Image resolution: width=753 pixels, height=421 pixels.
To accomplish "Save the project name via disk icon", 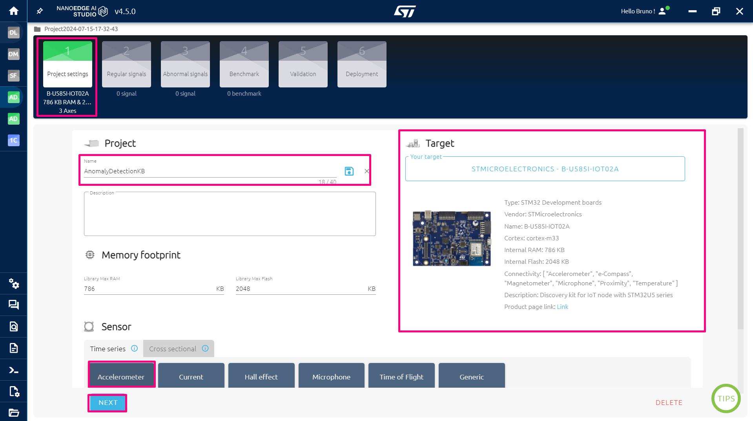I will tap(349, 171).
